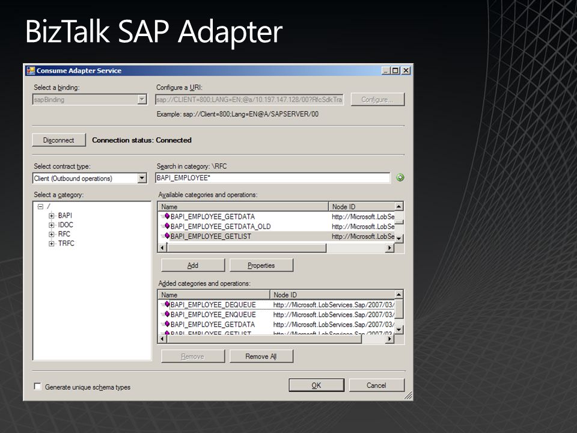This screenshot has width=577, height=433.
Task: Click scroll up arrow of available operations list
Action: point(399,206)
